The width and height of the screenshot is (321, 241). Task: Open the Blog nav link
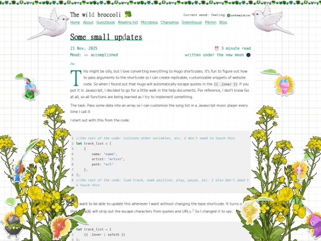223,23
